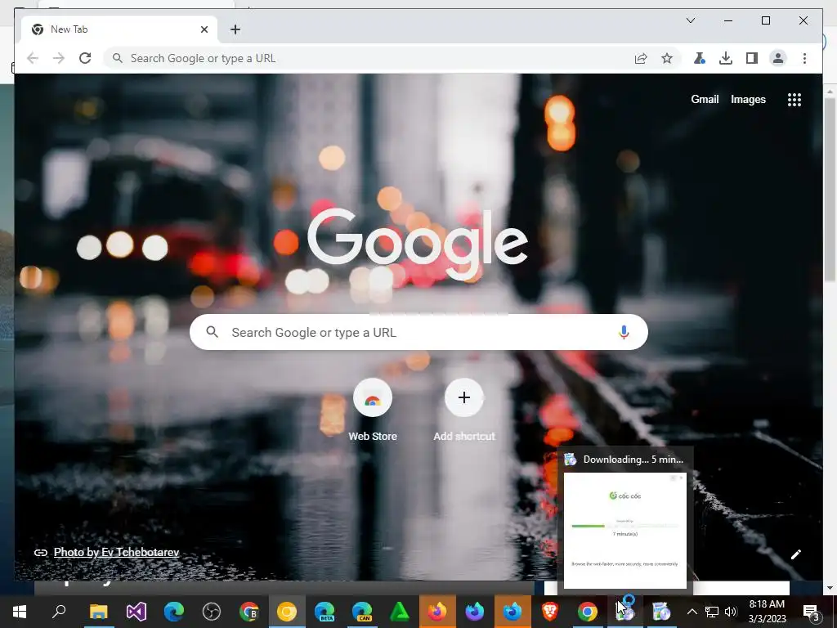
Task: Open the Chrome three-dot menu
Action: tap(804, 58)
